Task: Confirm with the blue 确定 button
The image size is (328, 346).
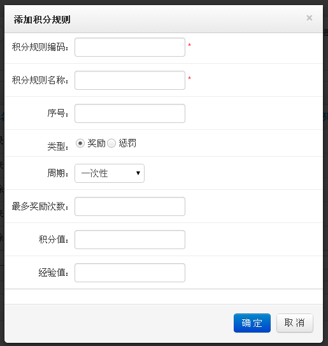Action: [x=252, y=323]
